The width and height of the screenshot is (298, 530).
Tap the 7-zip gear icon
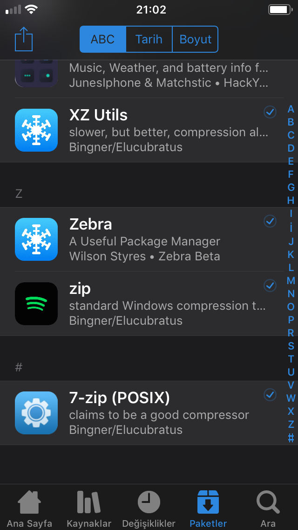click(x=36, y=413)
